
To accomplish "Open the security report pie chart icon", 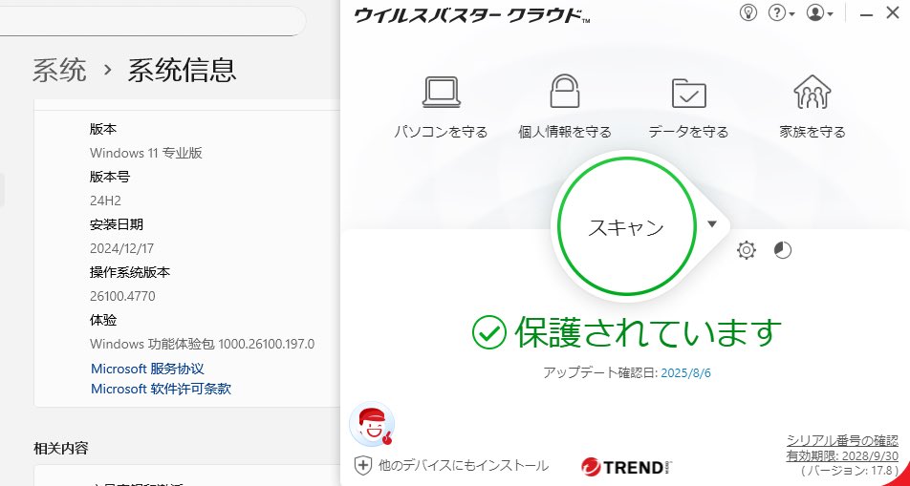I will pyautogui.click(x=783, y=250).
